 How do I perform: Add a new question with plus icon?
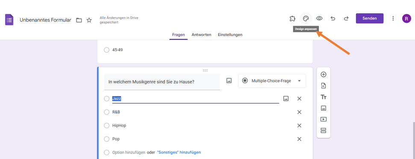324,74
